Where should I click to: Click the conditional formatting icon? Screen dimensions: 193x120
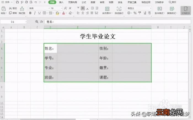tap(160, 9)
